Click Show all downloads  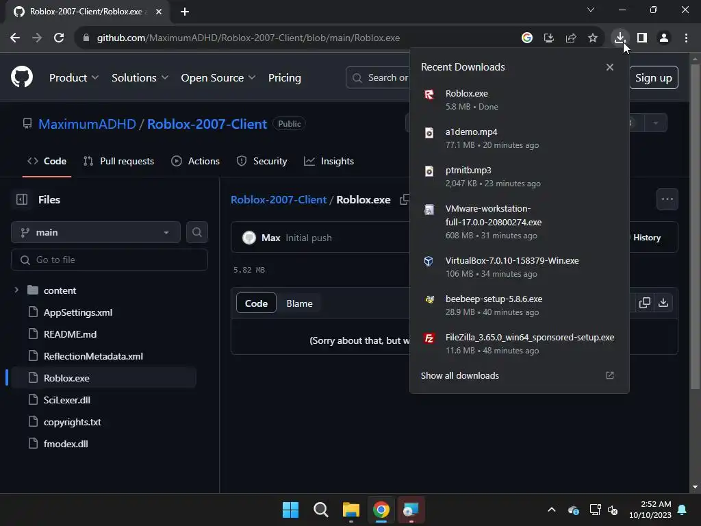coord(459,375)
